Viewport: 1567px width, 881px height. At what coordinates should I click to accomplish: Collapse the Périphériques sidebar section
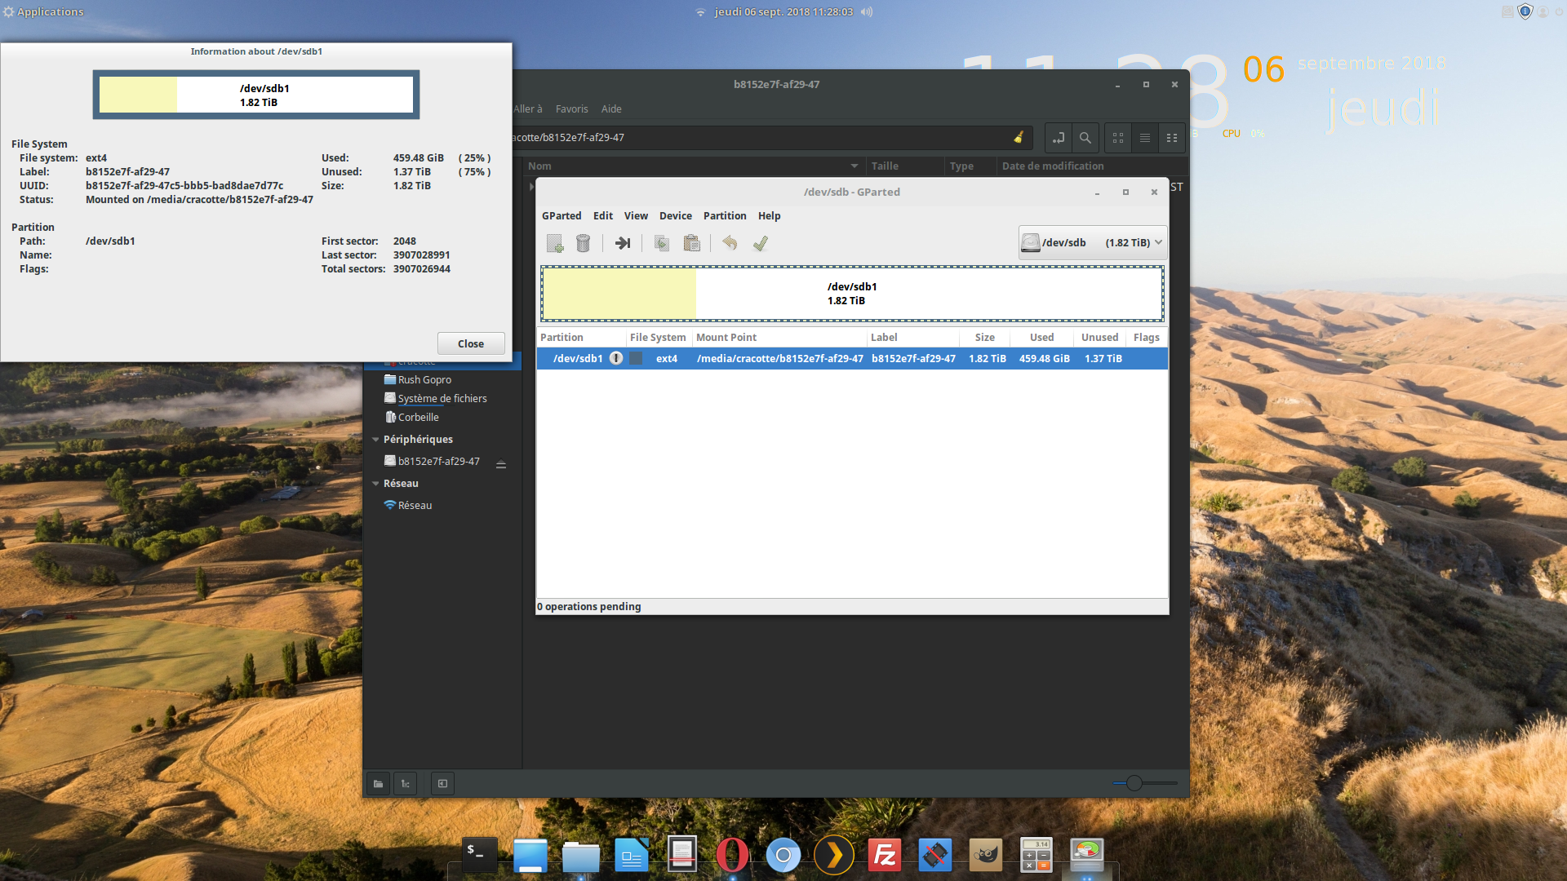(375, 439)
